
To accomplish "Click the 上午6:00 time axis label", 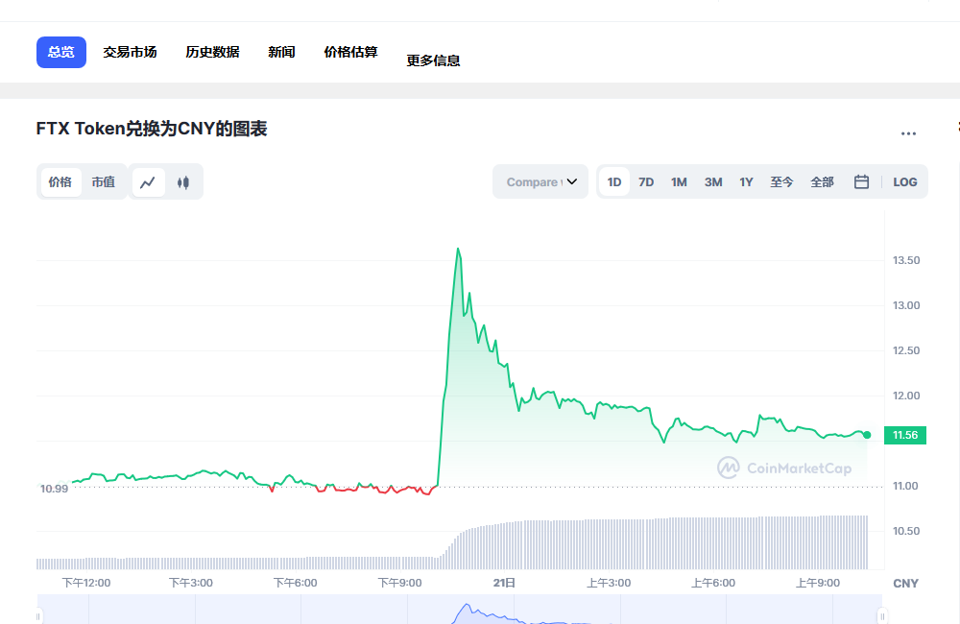I will pyautogui.click(x=713, y=583).
